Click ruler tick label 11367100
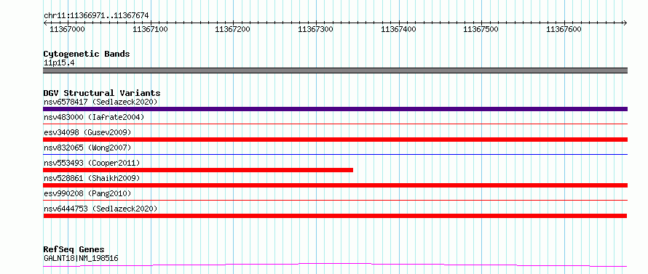The height and width of the screenshot is (274, 648). tap(150, 29)
